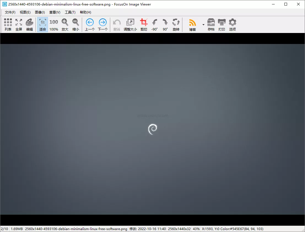Close the FocusOn Image Viewer window
Image resolution: width=305 pixels, height=232 pixels.
298,4
